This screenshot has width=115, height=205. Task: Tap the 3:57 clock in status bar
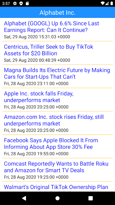(6, 3)
